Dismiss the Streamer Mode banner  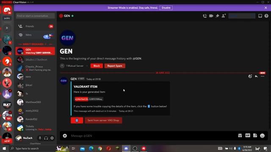click(x=265, y=8)
